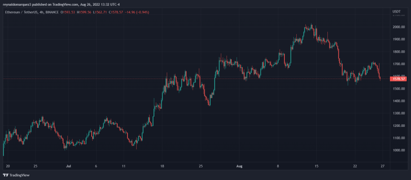Click the 6 date axis label
Viewport: 411px width, 180px height.
click(96, 166)
